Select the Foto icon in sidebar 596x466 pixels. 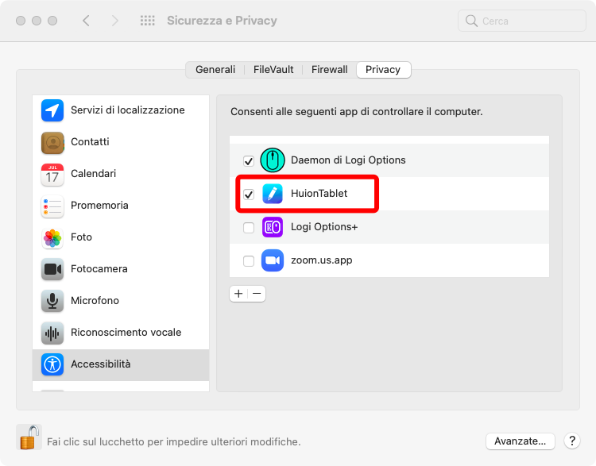pos(52,237)
